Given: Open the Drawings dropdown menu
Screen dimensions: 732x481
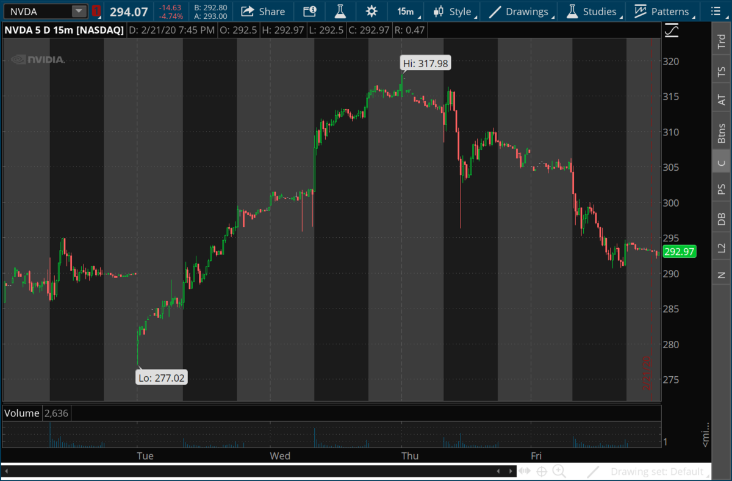Looking at the screenshot, I should [x=522, y=11].
